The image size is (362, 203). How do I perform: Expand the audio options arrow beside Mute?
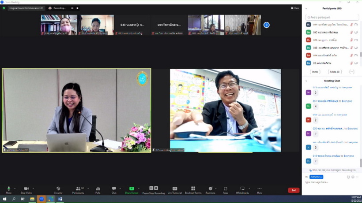pyautogui.click(x=15, y=188)
